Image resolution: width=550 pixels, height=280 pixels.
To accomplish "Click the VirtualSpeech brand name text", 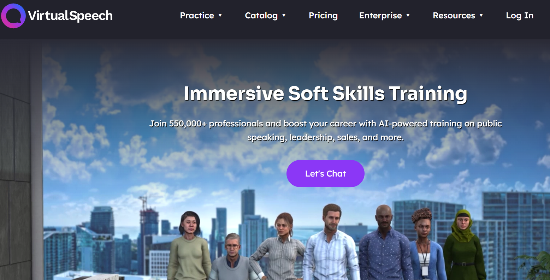I will click(x=70, y=16).
